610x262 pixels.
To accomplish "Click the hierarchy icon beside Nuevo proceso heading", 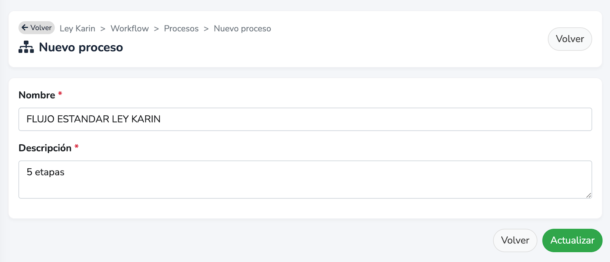I will [26, 47].
